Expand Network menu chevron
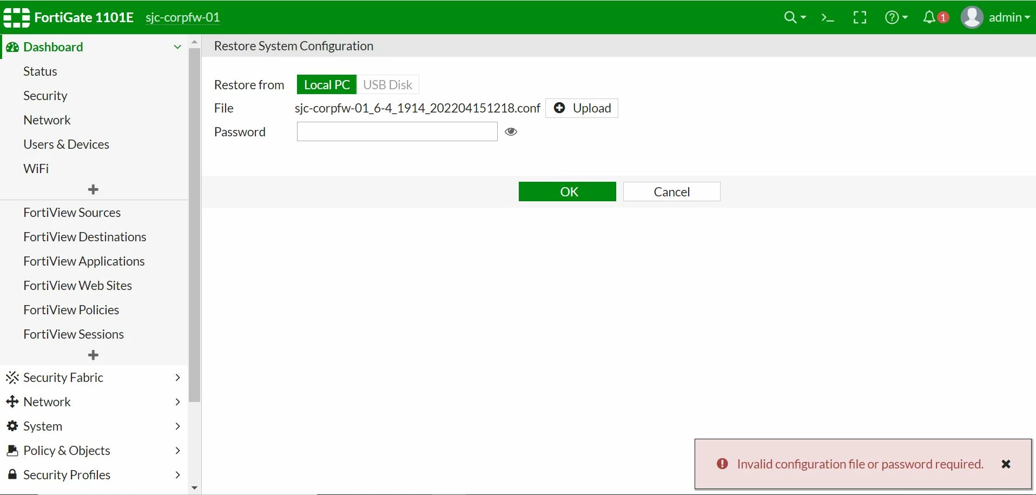 (x=177, y=401)
